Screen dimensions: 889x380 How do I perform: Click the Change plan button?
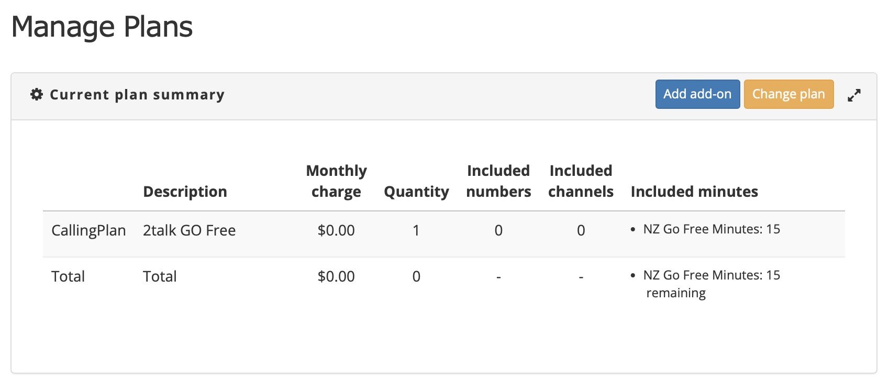[788, 94]
